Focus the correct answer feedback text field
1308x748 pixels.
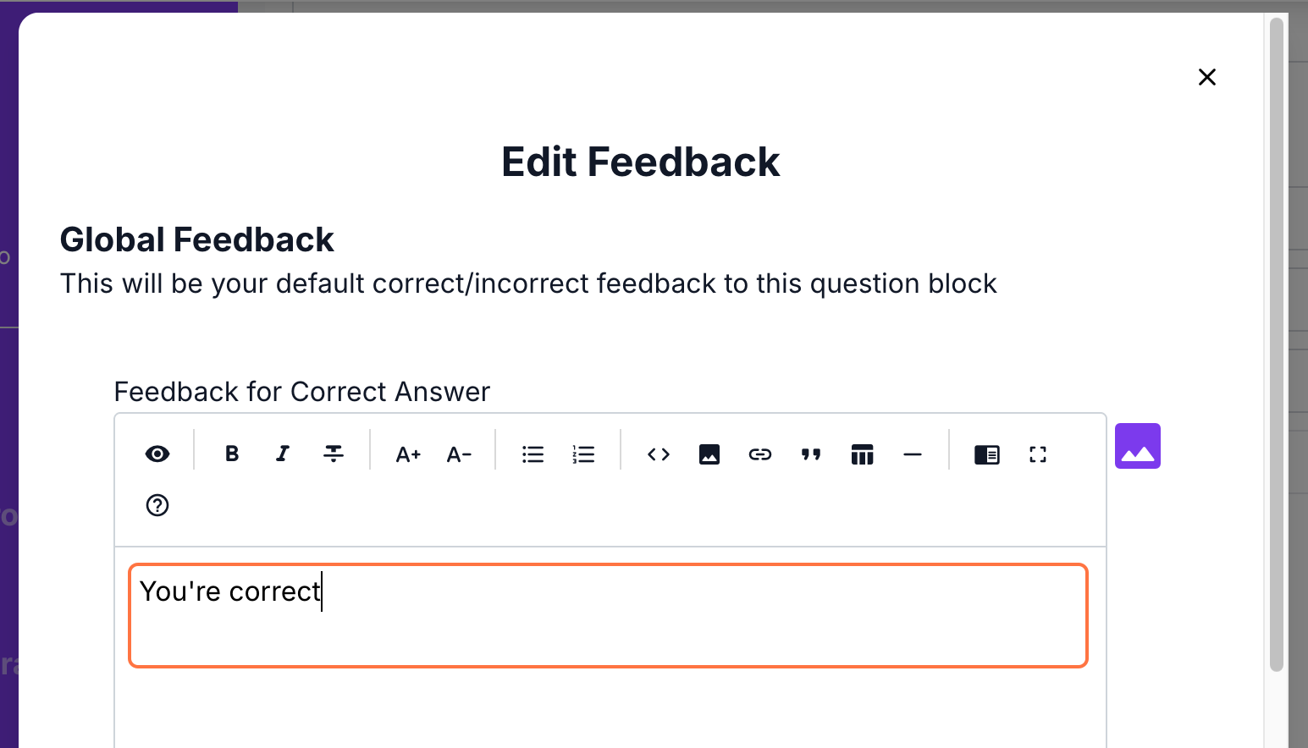coord(608,615)
